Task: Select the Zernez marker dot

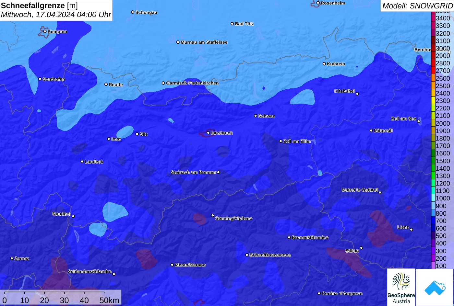Action: (x=12, y=258)
